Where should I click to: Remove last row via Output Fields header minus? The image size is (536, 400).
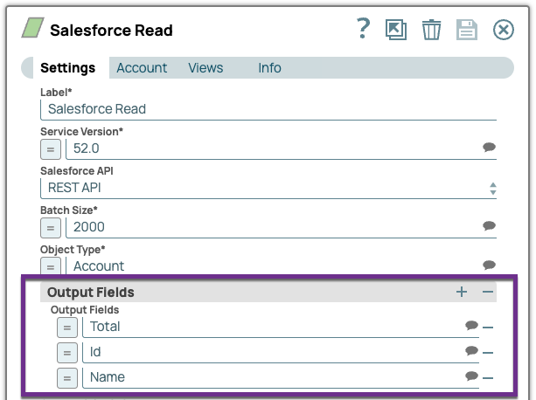[488, 292]
